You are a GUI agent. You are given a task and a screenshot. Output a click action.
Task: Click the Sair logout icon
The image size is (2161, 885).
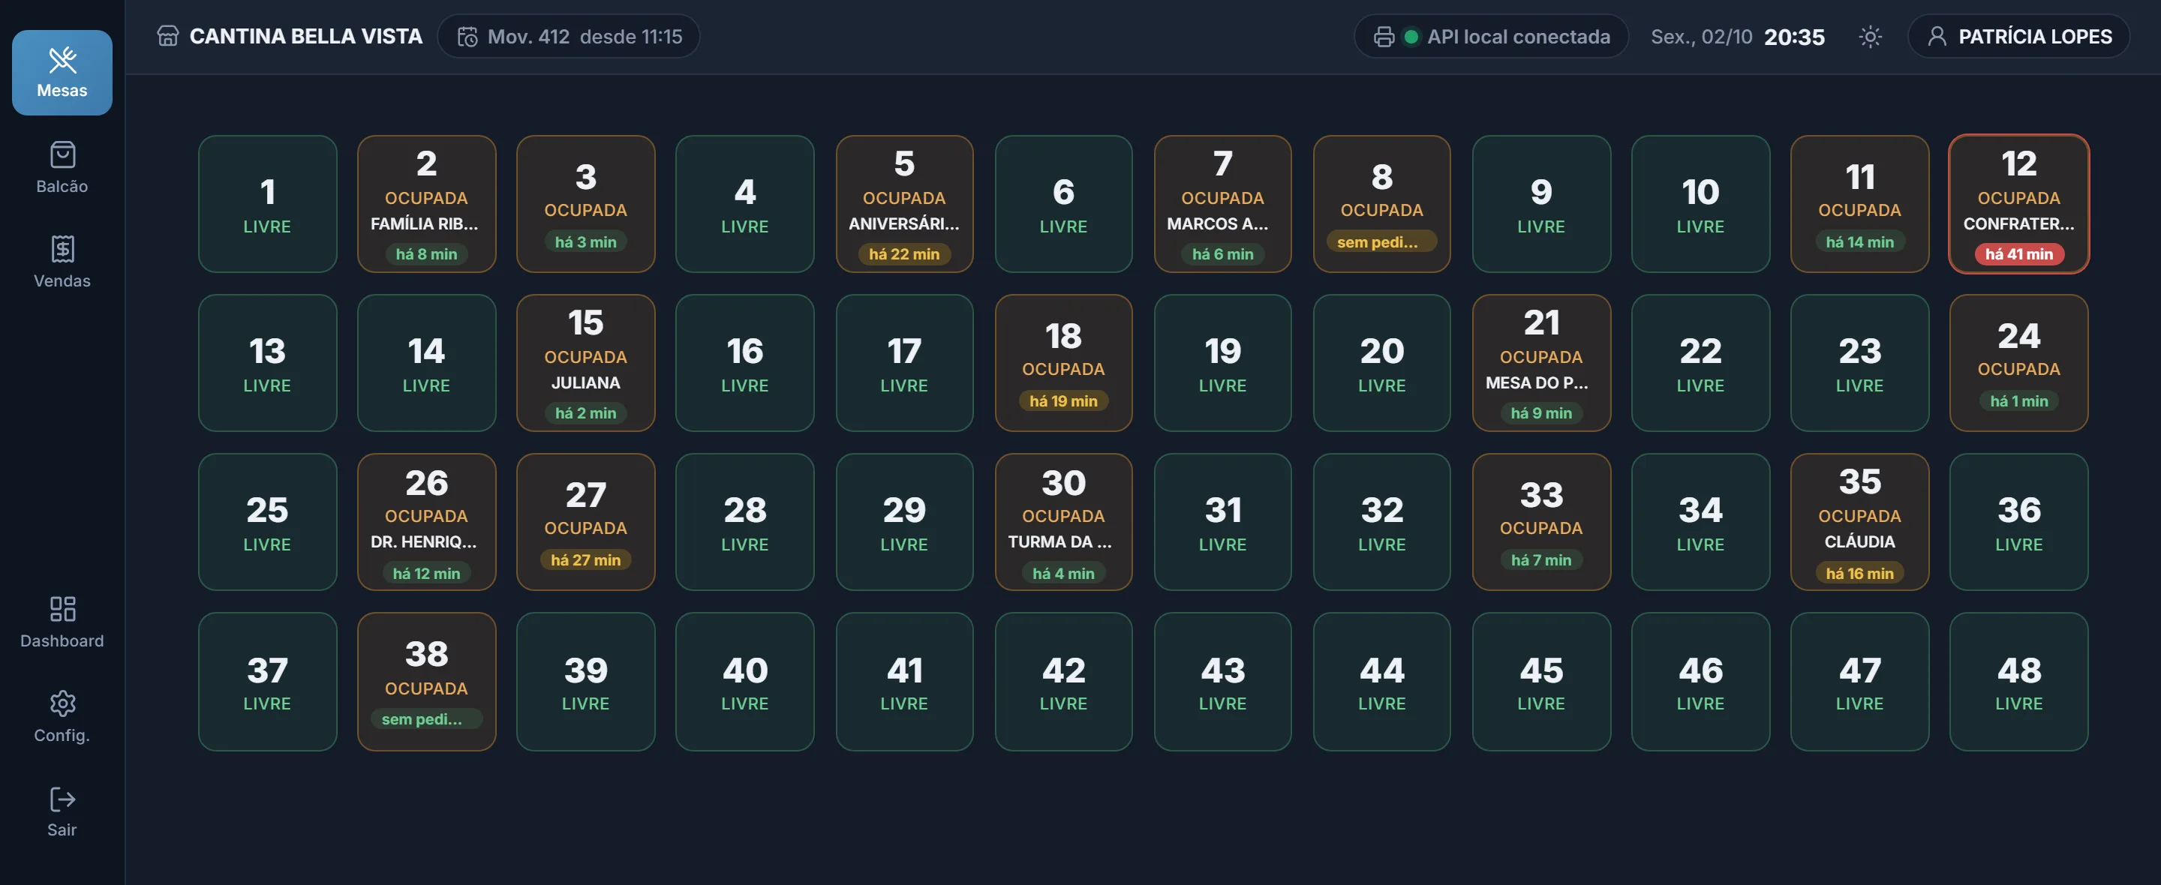(x=62, y=799)
